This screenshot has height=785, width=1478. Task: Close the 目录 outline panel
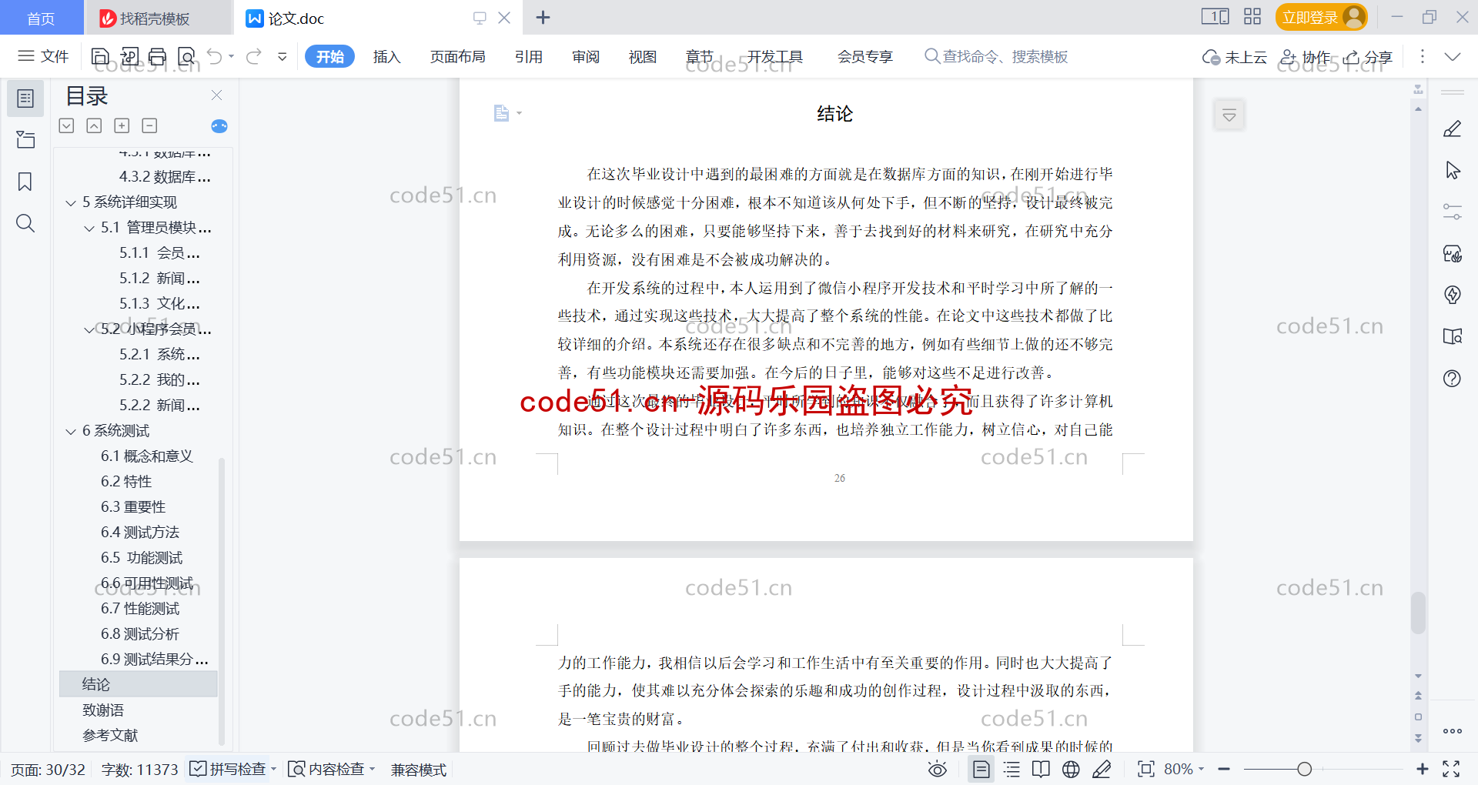[217, 95]
